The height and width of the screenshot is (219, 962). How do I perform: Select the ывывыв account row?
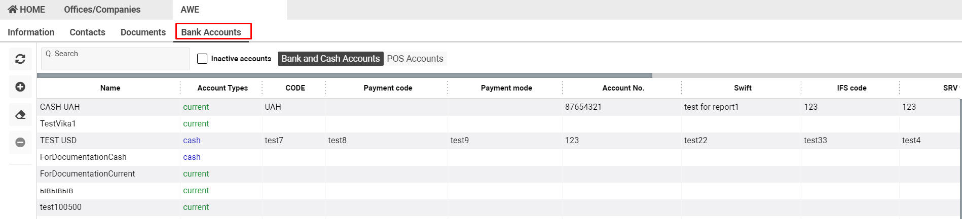coord(499,191)
